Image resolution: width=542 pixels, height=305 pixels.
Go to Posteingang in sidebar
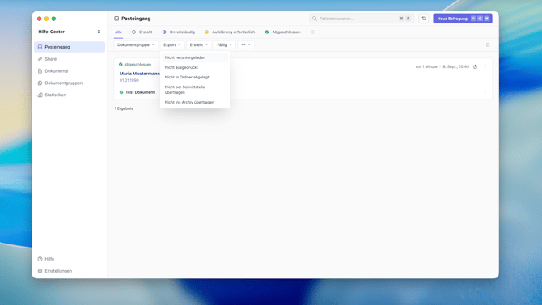[x=70, y=47]
